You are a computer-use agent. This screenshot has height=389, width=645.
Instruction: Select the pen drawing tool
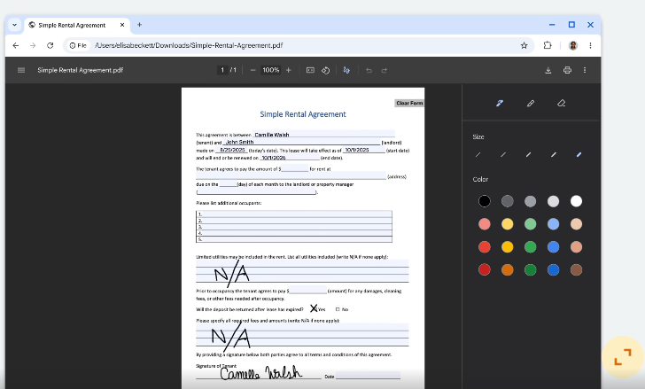[500, 103]
